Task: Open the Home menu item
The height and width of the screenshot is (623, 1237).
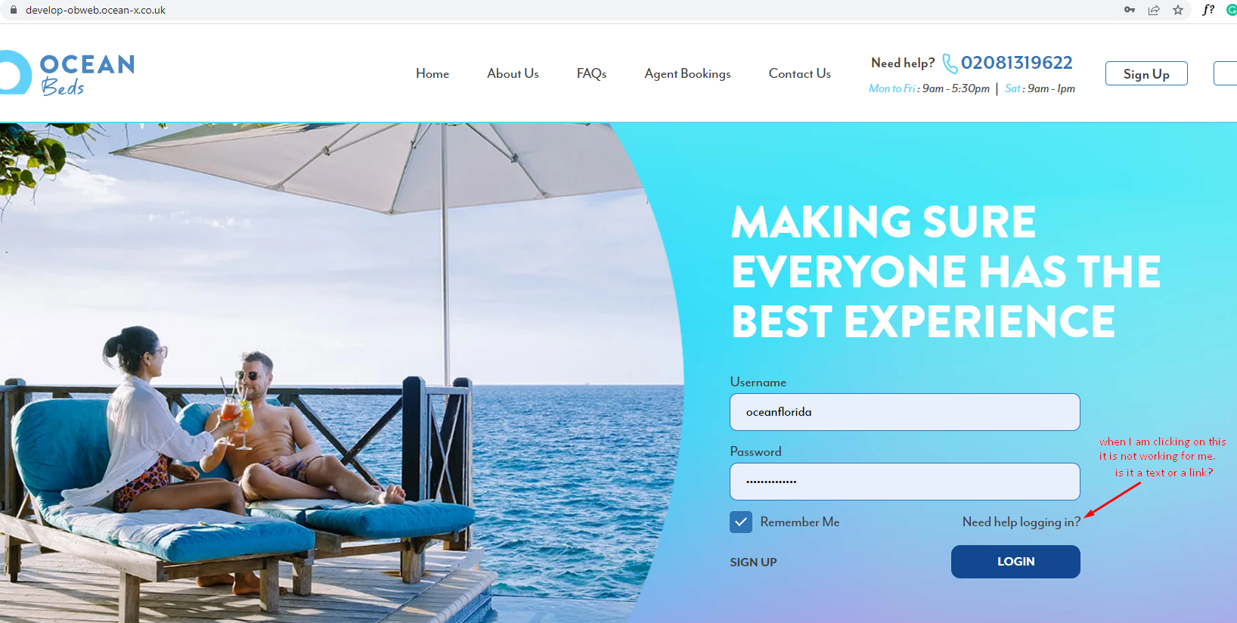Action: (x=432, y=73)
